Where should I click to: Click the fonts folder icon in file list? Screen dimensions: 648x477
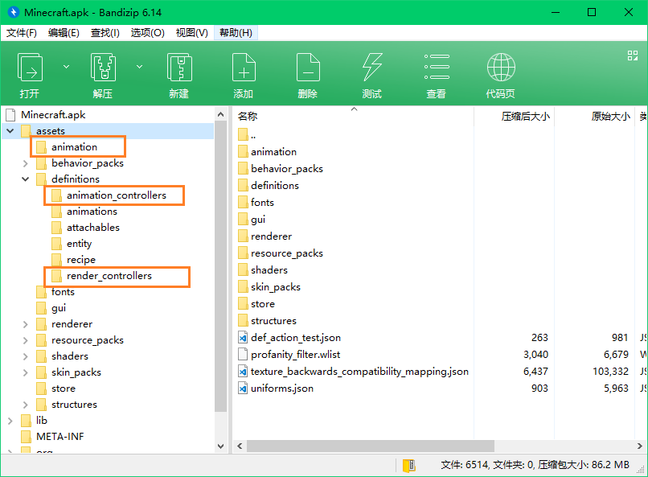[x=243, y=202]
